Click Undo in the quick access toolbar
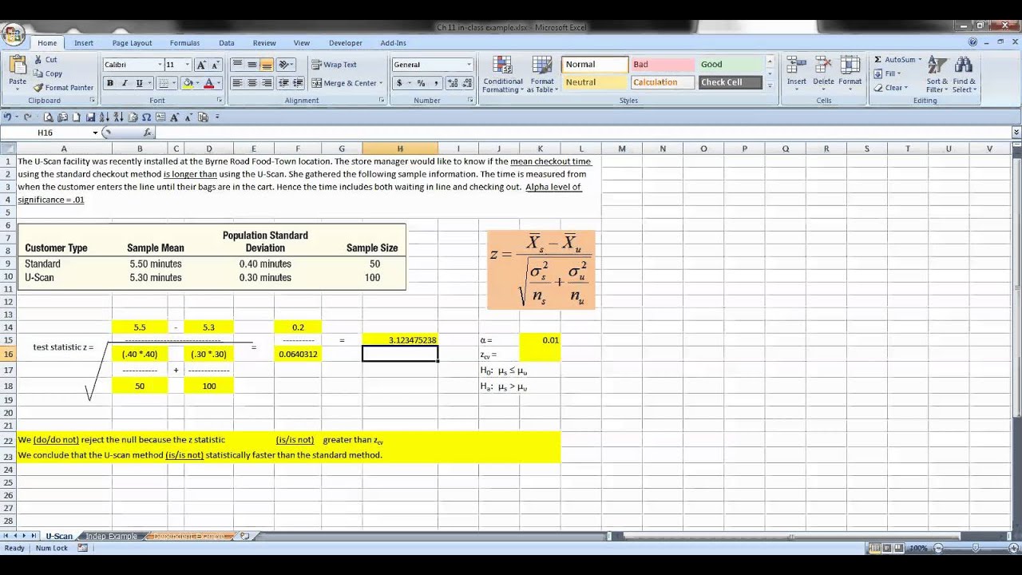The image size is (1022, 575). [7, 117]
